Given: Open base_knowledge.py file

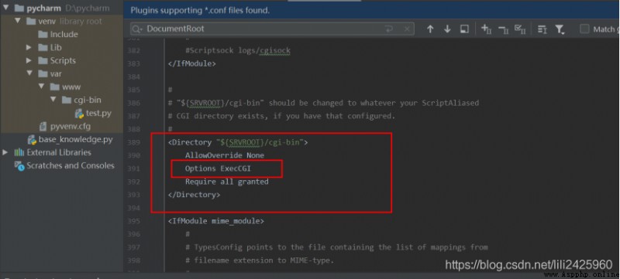Looking at the screenshot, I should tap(70, 139).
